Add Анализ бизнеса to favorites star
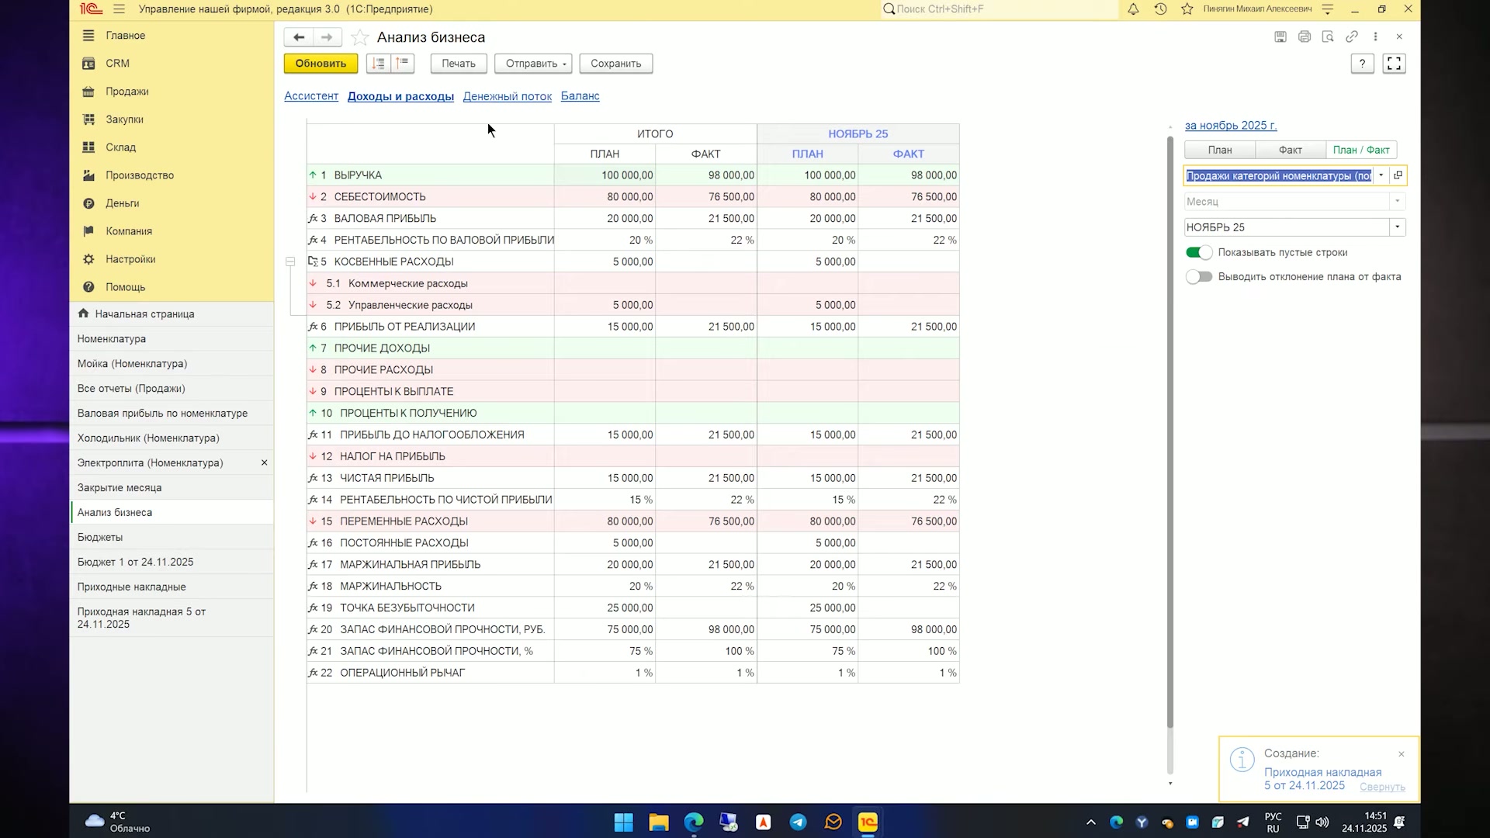Screen dimensions: 1490x838 [359, 37]
